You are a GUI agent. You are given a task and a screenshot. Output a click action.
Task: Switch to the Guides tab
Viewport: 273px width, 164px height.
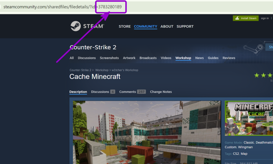point(213,58)
